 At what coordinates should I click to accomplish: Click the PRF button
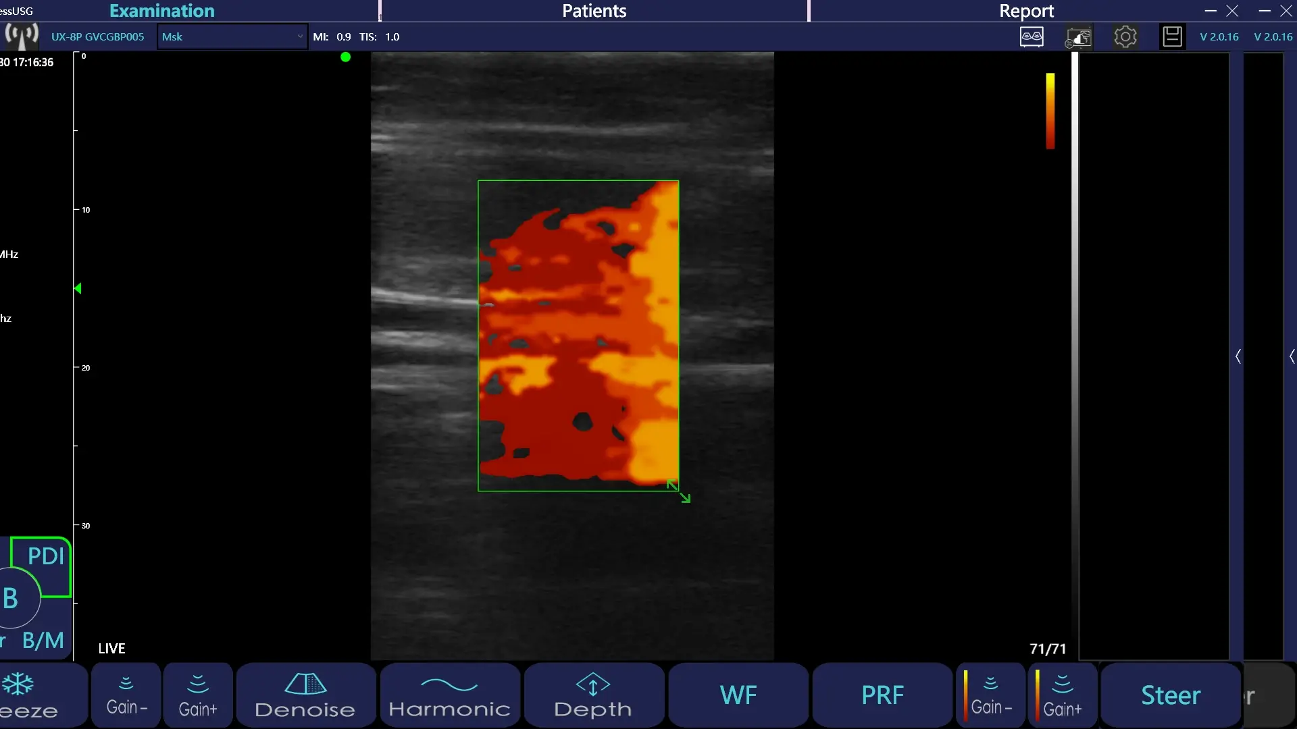click(x=882, y=695)
